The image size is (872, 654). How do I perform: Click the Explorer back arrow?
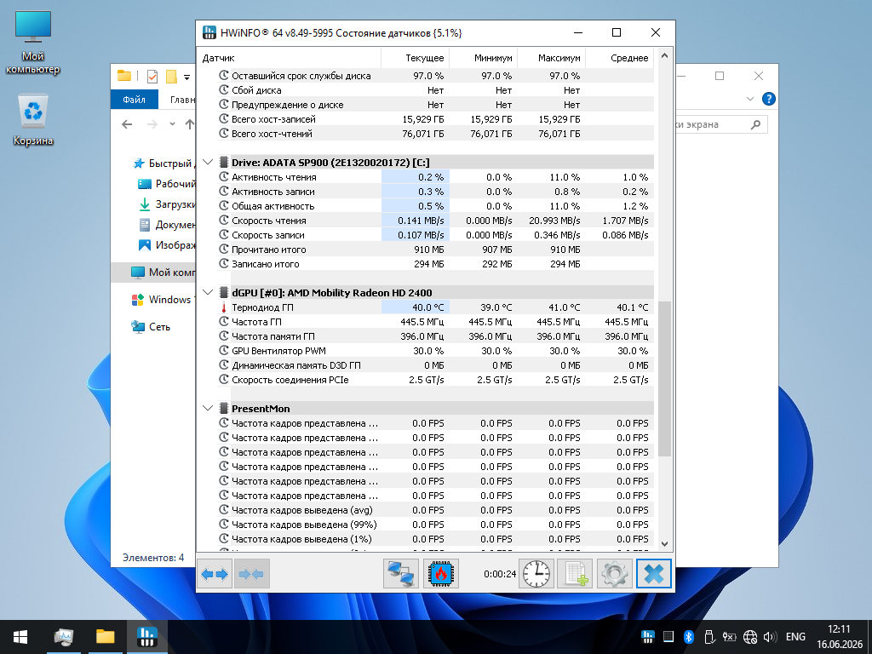(x=127, y=124)
